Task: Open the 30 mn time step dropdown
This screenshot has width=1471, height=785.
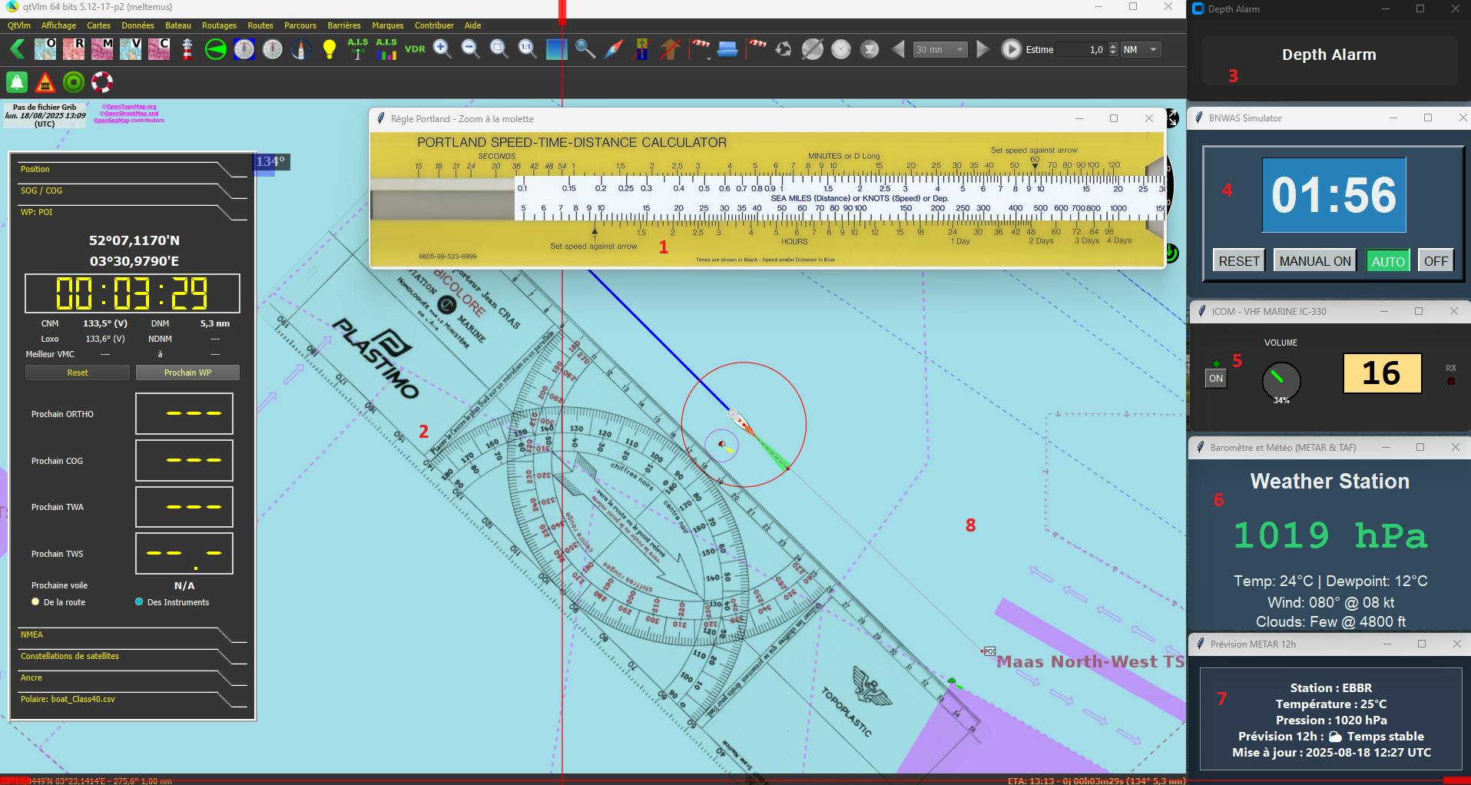Action: click(940, 50)
